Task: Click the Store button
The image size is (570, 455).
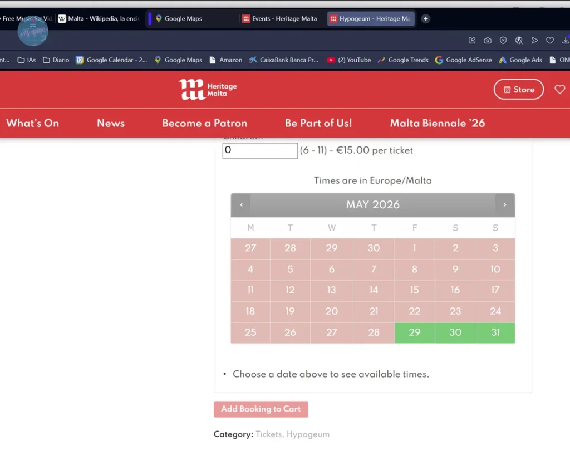Action: pyautogui.click(x=519, y=89)
